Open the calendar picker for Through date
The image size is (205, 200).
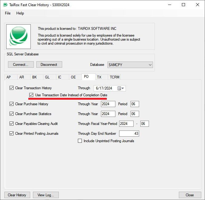(121, 88)
